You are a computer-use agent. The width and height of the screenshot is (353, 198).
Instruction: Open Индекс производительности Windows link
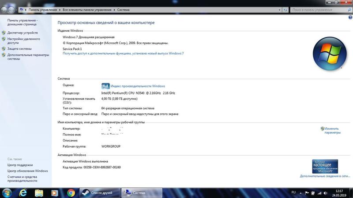pos(138,86)
